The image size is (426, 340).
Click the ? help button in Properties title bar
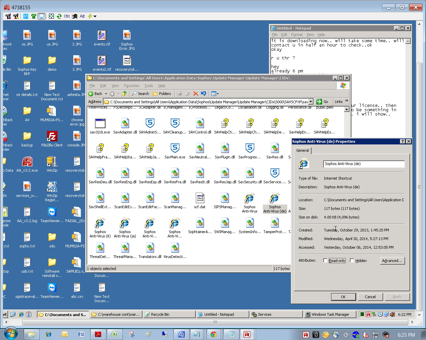403,141
